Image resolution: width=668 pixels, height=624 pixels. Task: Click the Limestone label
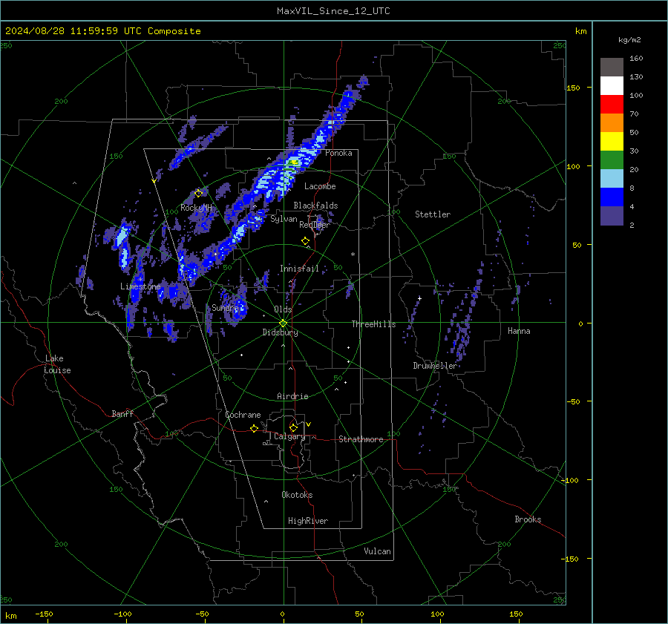coord(140,286)
